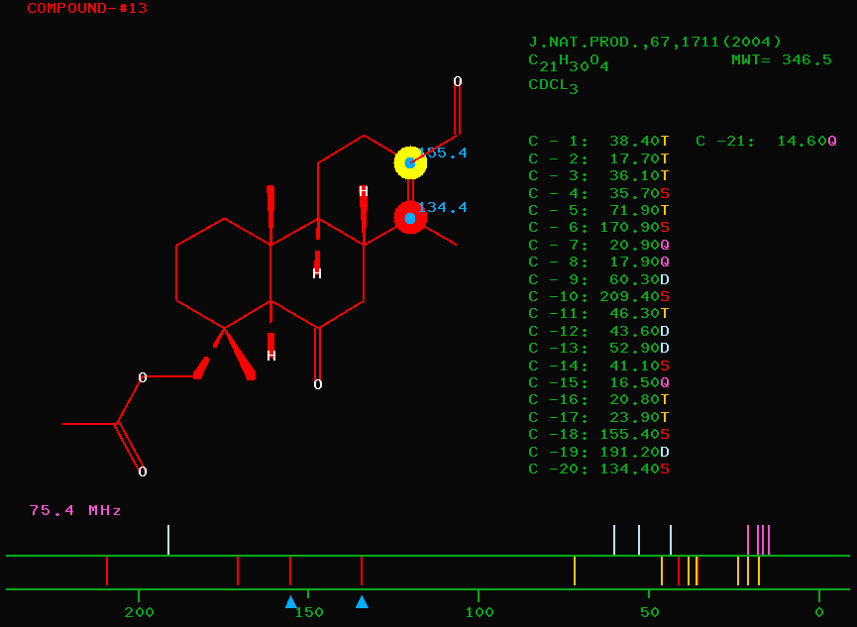Click the orange triplet peak near 72 ppm

point(575,571)
